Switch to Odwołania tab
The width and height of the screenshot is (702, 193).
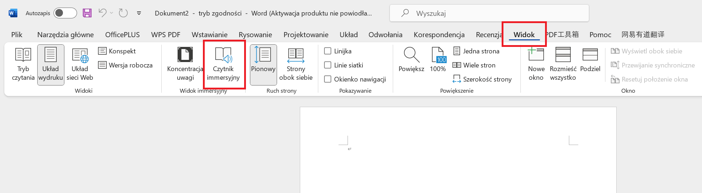(x=385, y=35)
